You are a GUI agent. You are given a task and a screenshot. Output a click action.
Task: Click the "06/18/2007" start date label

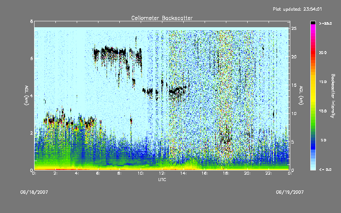coord(34,192)
